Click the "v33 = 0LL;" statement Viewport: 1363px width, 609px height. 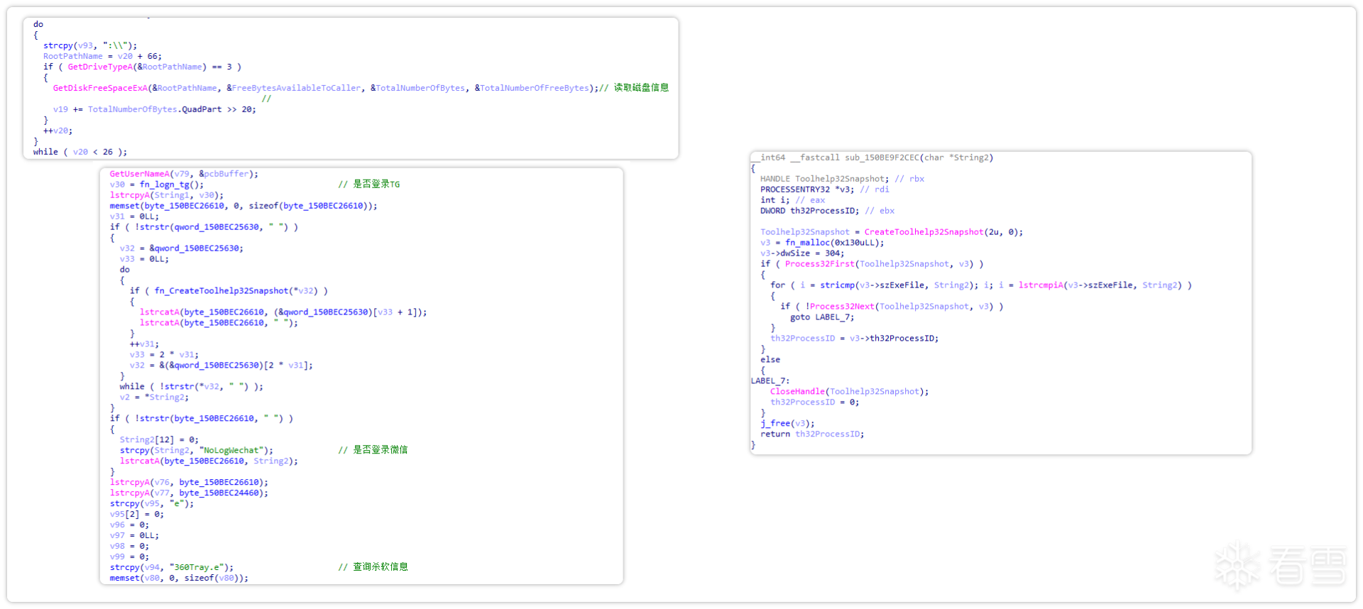click(x=144, y=259)
